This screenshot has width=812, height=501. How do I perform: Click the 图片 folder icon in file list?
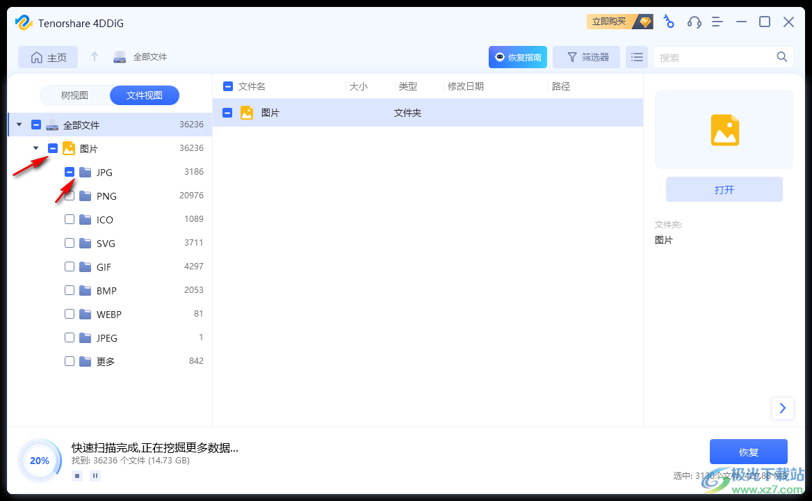click(247, 113)
